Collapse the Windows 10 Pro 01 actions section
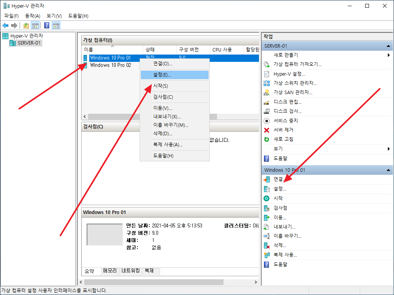This screenshot has height=295, width=394. click(388, 170)
